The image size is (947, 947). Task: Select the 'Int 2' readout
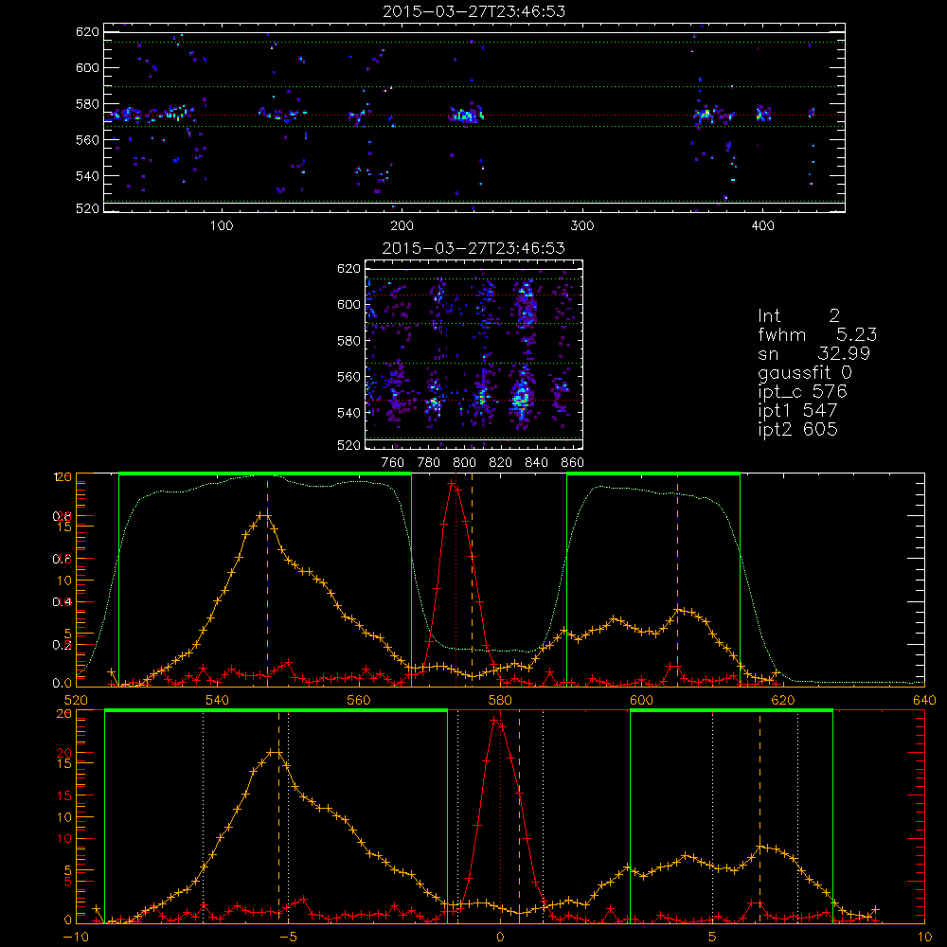pyautogui.click(x=798, y=316)
